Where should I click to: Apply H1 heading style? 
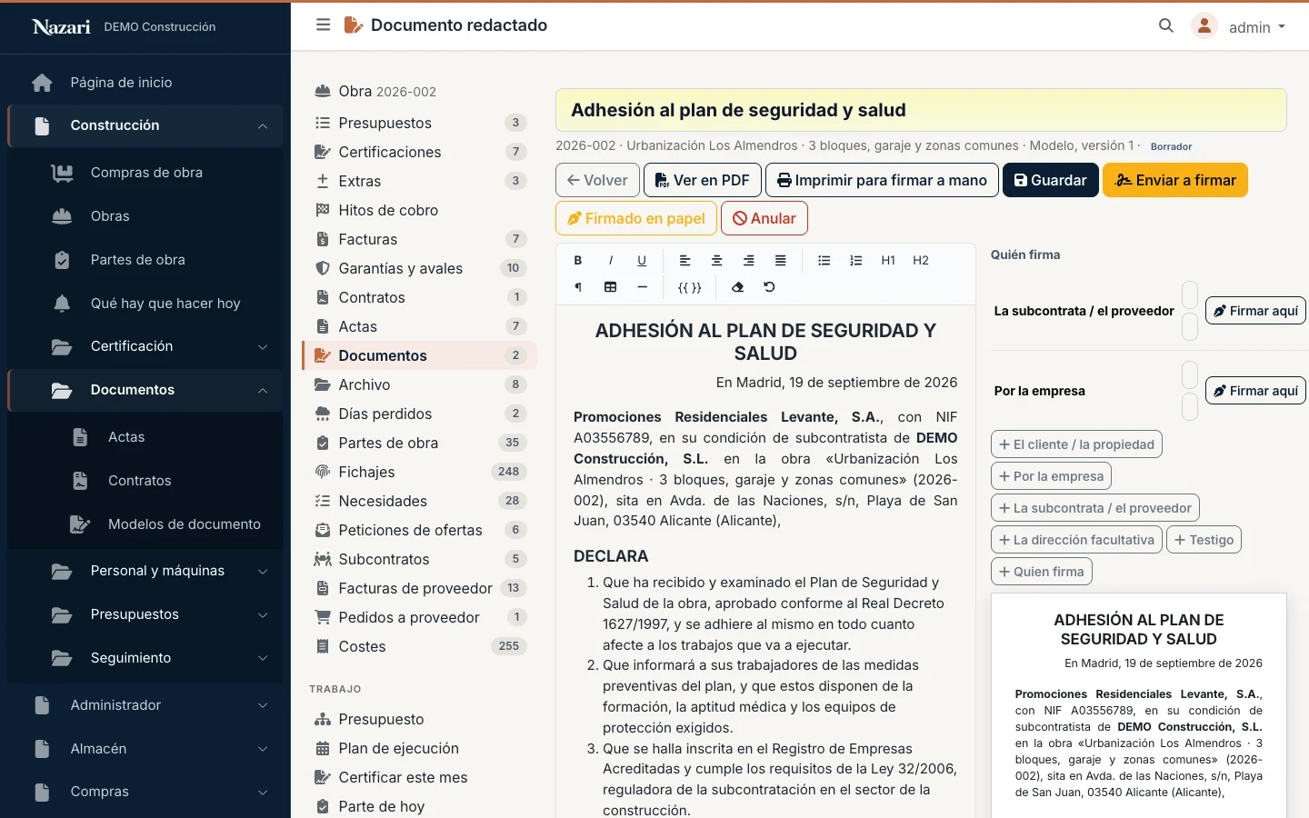pos(888,260)
